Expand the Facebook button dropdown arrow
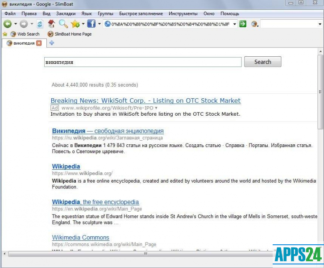324x268 pixels. (x=100, y=24)
